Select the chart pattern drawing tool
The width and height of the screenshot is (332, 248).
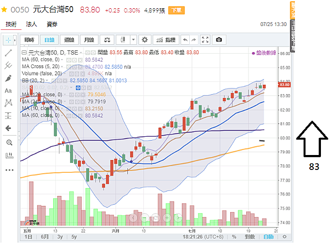pos(8,103)
